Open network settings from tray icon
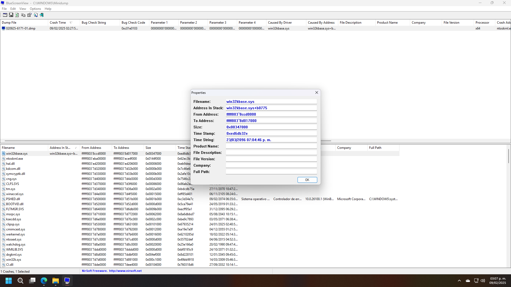 point(476,281)
